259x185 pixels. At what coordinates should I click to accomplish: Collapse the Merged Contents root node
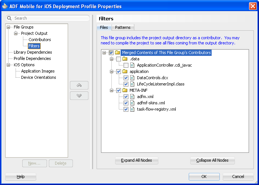104,53
